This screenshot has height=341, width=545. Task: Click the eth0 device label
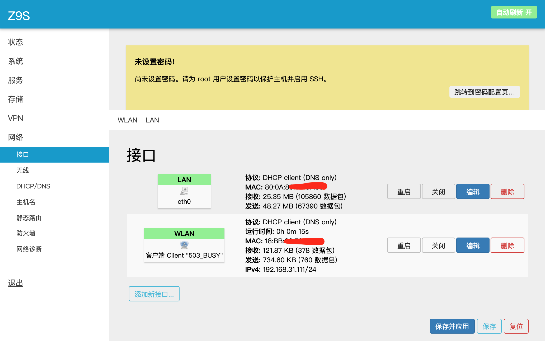(x=184, y=202)
